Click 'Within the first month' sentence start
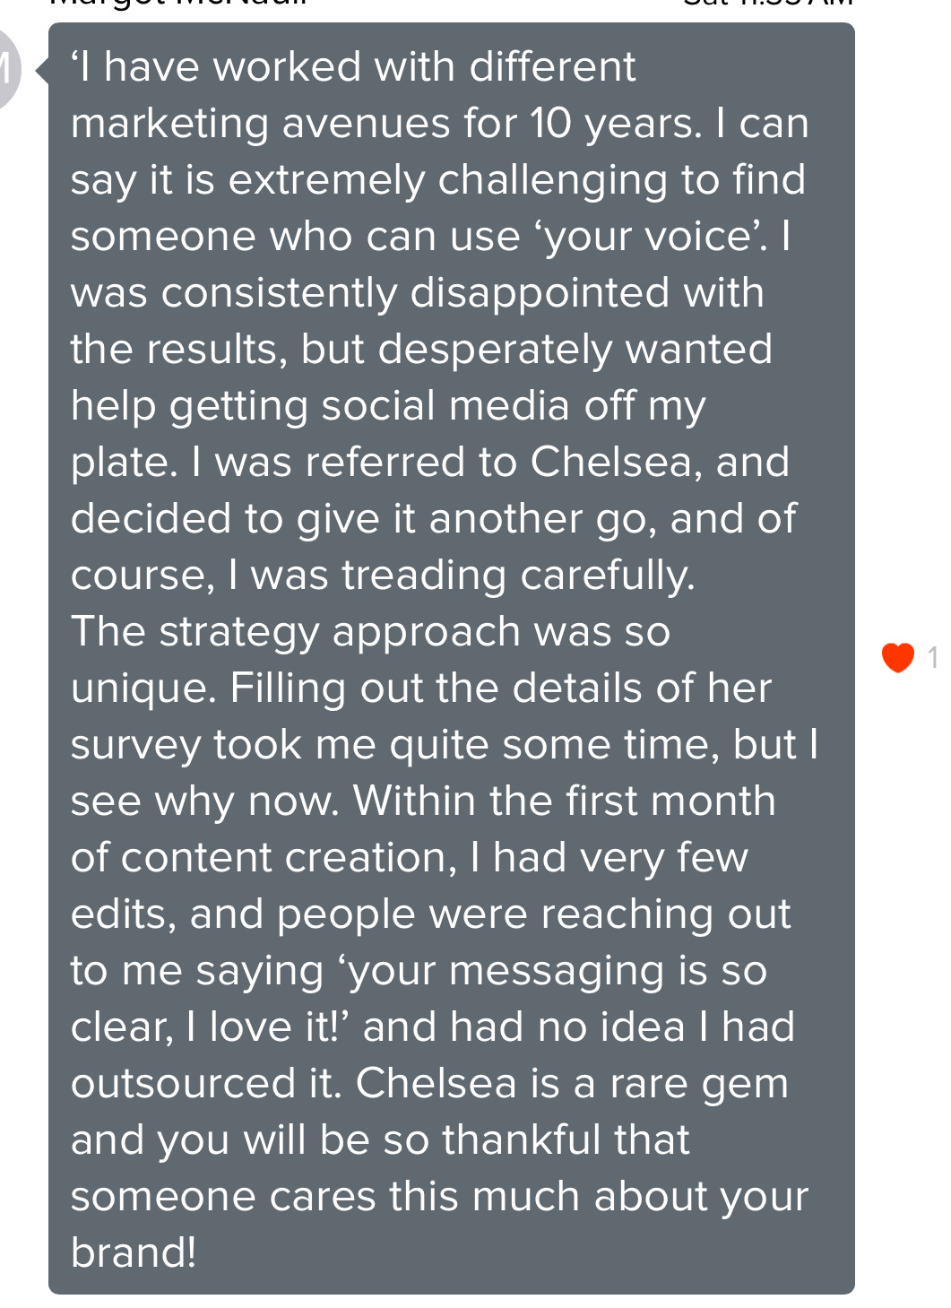The image size is (951, 1308). coord(564,801)
